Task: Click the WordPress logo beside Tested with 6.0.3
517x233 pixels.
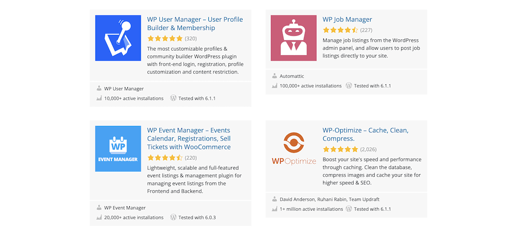Action: tap(173, 218)
